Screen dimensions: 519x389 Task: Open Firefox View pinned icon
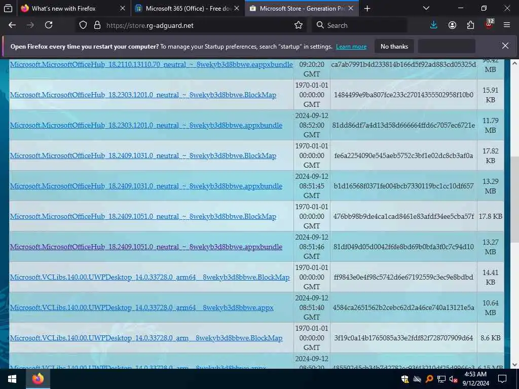coord(8,8)
